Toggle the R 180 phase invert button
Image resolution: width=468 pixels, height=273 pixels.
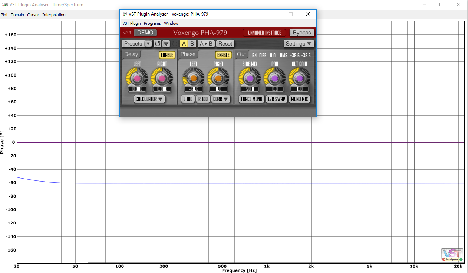coord(203,99)
